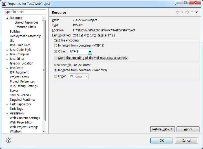Open the Linked Resources page
The image size is (203, 149).
point(26,22)
